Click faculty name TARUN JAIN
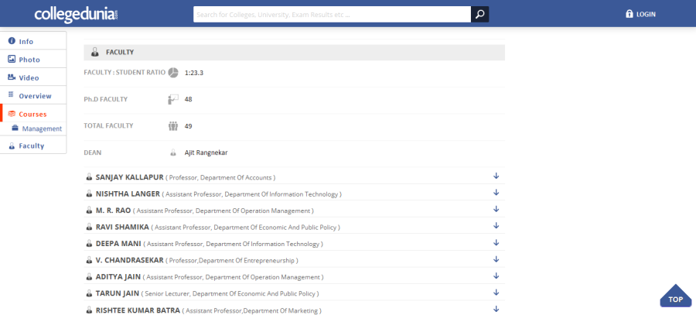696x315 pixels. tap(118, 293)
